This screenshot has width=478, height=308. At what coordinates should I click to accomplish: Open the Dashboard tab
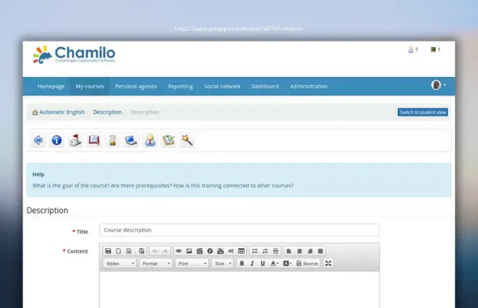coord(265,86)
